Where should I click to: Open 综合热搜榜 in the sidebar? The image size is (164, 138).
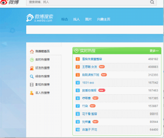[42, 76]
